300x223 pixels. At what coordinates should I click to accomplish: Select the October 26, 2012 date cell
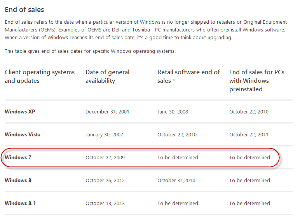pyautogui.click(x=105, y=181)
